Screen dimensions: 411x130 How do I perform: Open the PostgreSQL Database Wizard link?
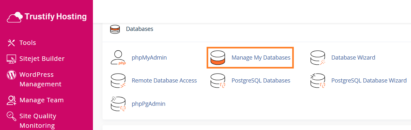(x=369, y=81)
